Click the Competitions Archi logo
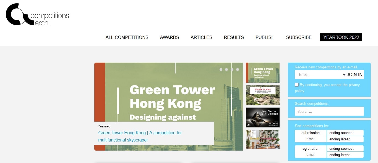 (x=37, y=15)
